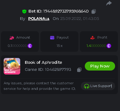120x111 pixels.
Task: Click the green verified shield icon
Action: pyautogui.click(x=24, y=11)
